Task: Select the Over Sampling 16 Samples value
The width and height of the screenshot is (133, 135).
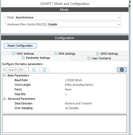Action: (x=72, y=108)
